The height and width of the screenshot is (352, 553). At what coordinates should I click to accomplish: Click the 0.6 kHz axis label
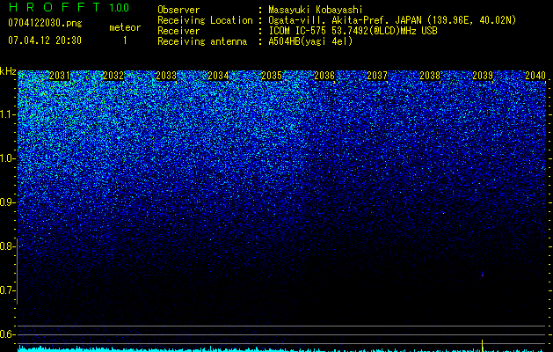(8, 334)
